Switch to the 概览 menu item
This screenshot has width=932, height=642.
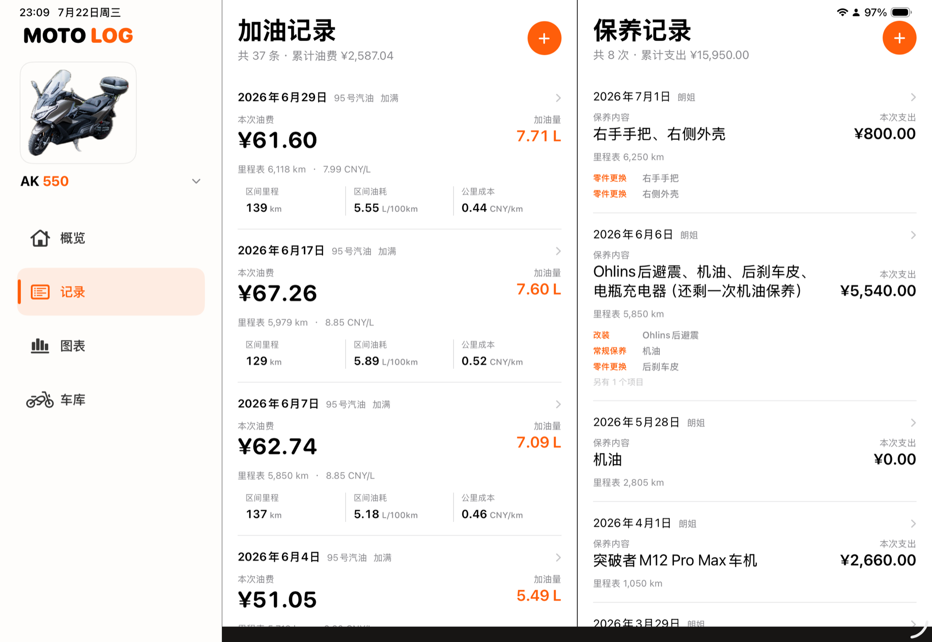coord(111,238)
